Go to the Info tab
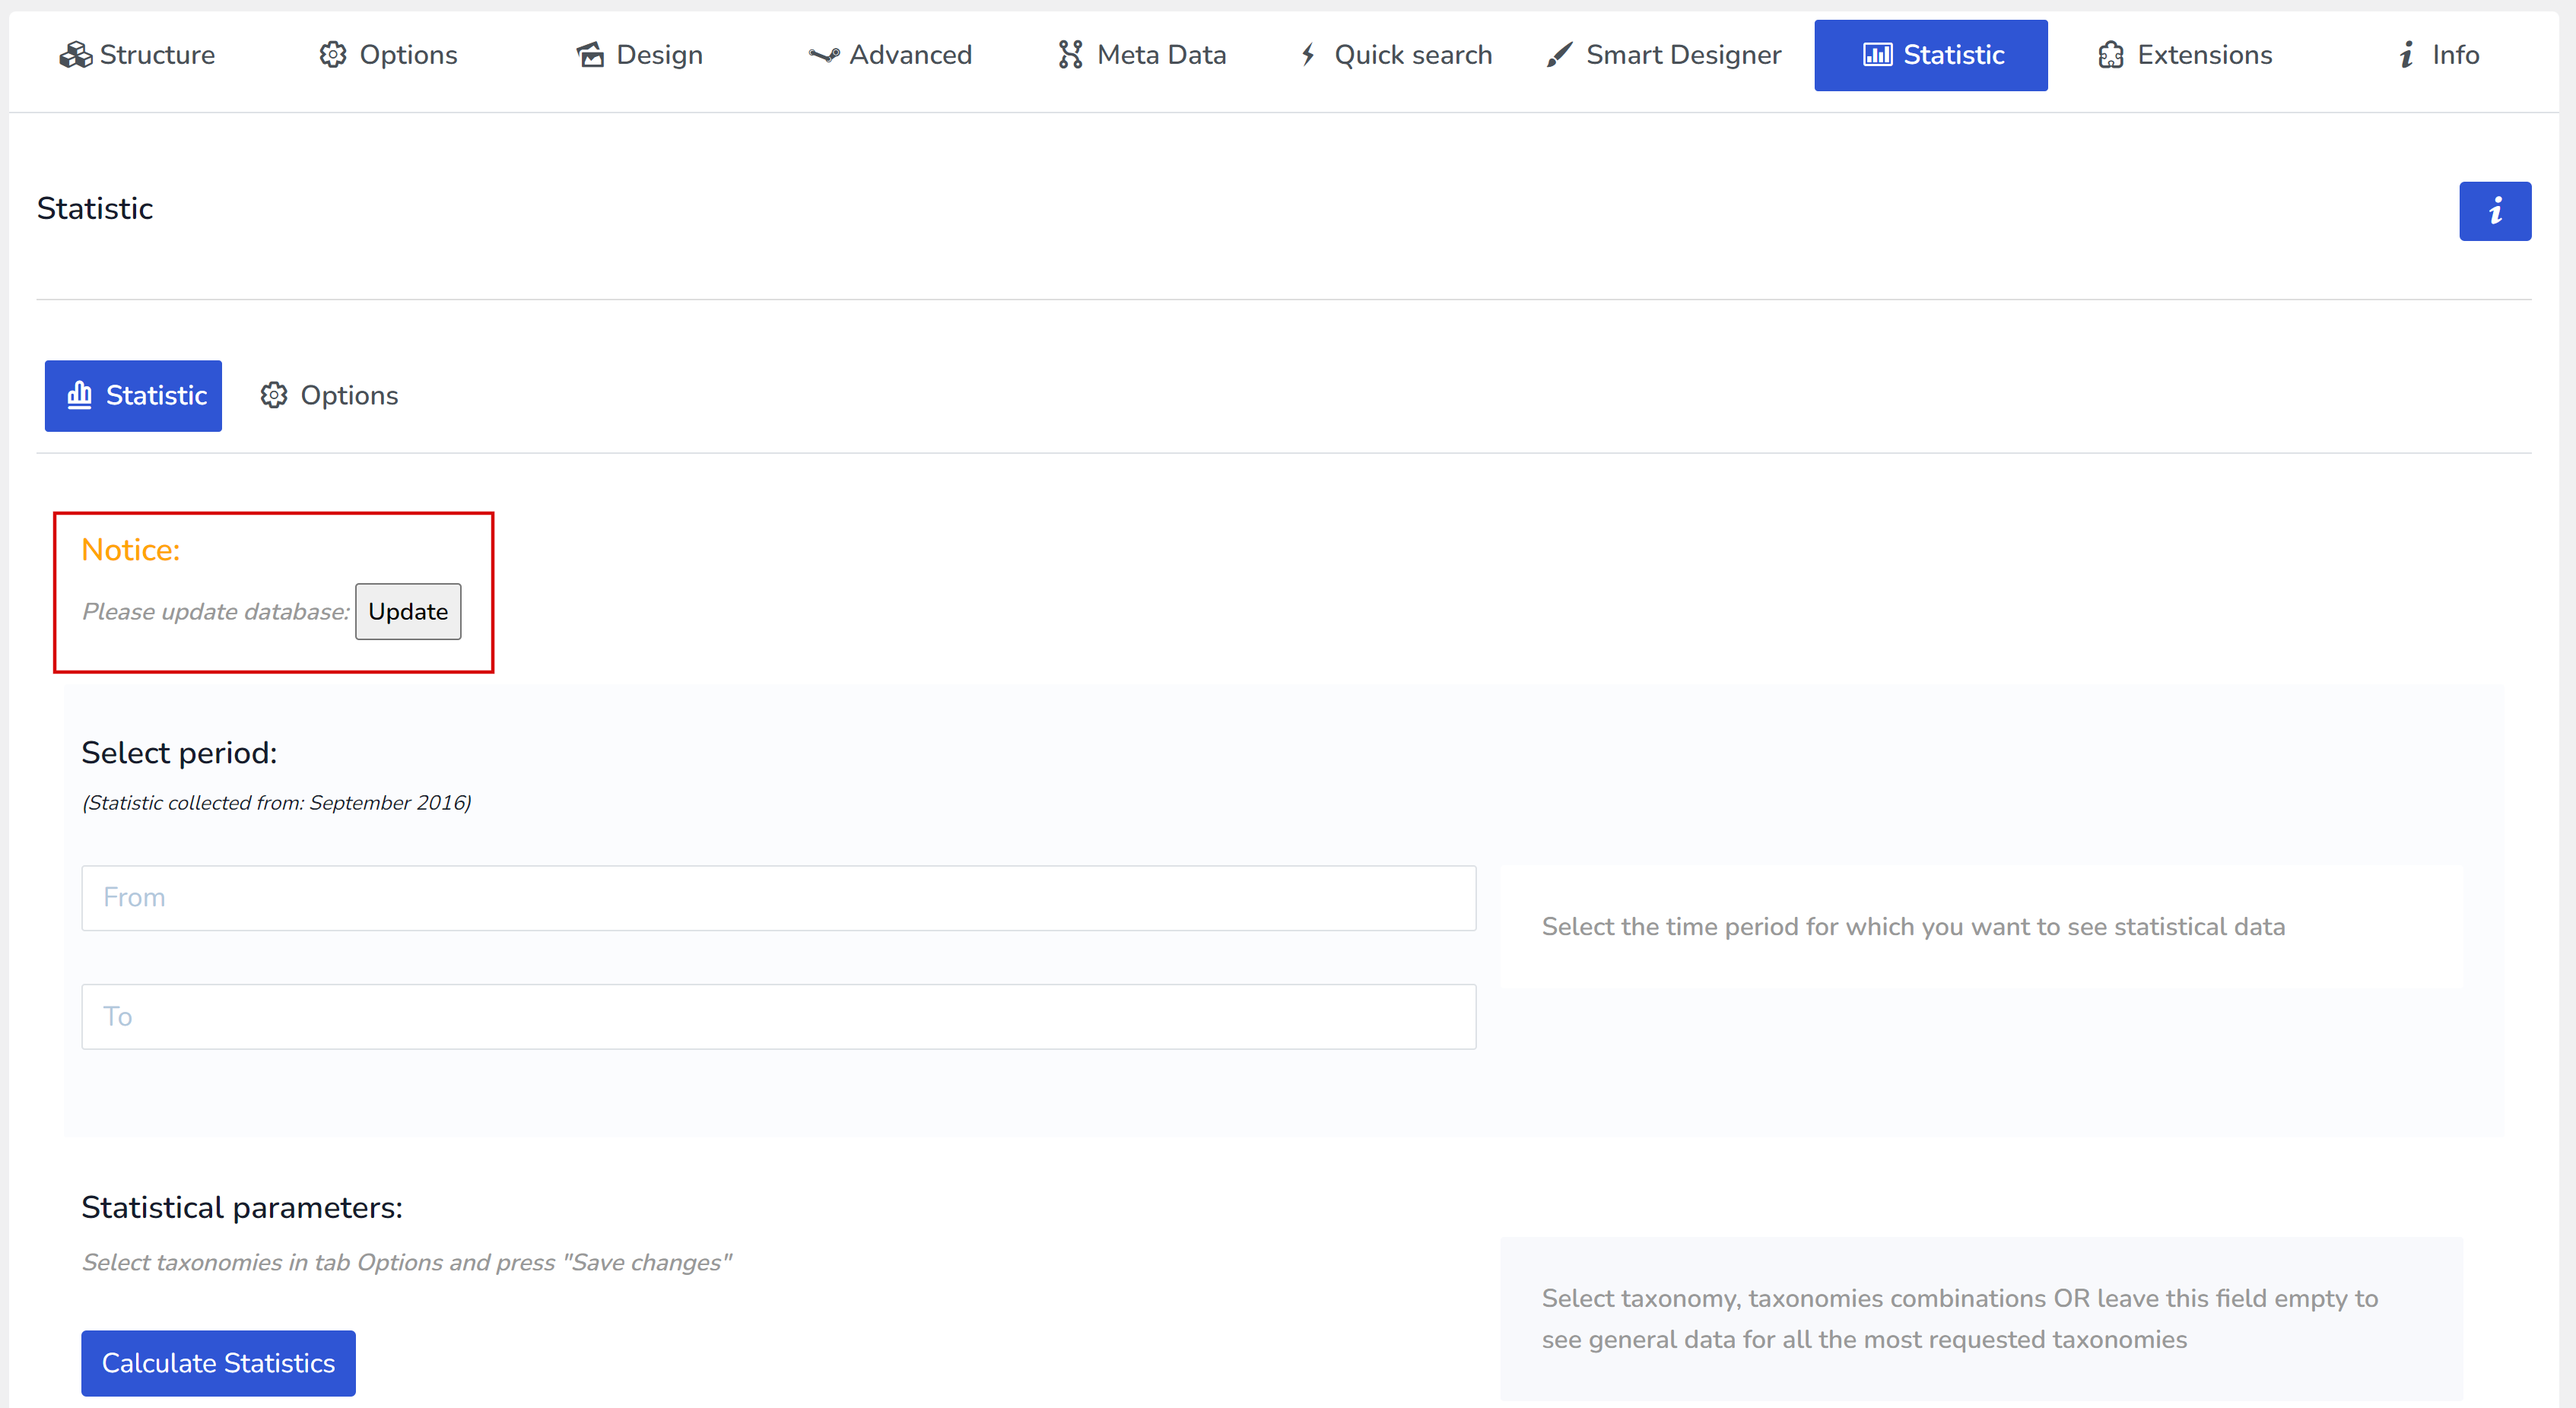The width and height of the screenshot is (2576, 1408). tap(2439, 55)
